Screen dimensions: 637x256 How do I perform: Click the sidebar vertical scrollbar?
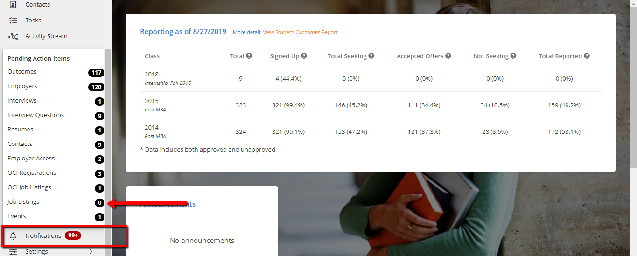pos(108,140)
